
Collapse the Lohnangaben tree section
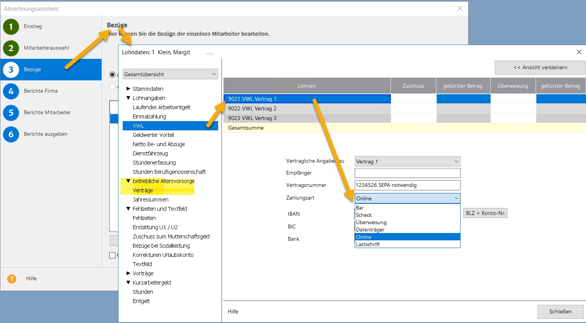[x=128, y=98]
